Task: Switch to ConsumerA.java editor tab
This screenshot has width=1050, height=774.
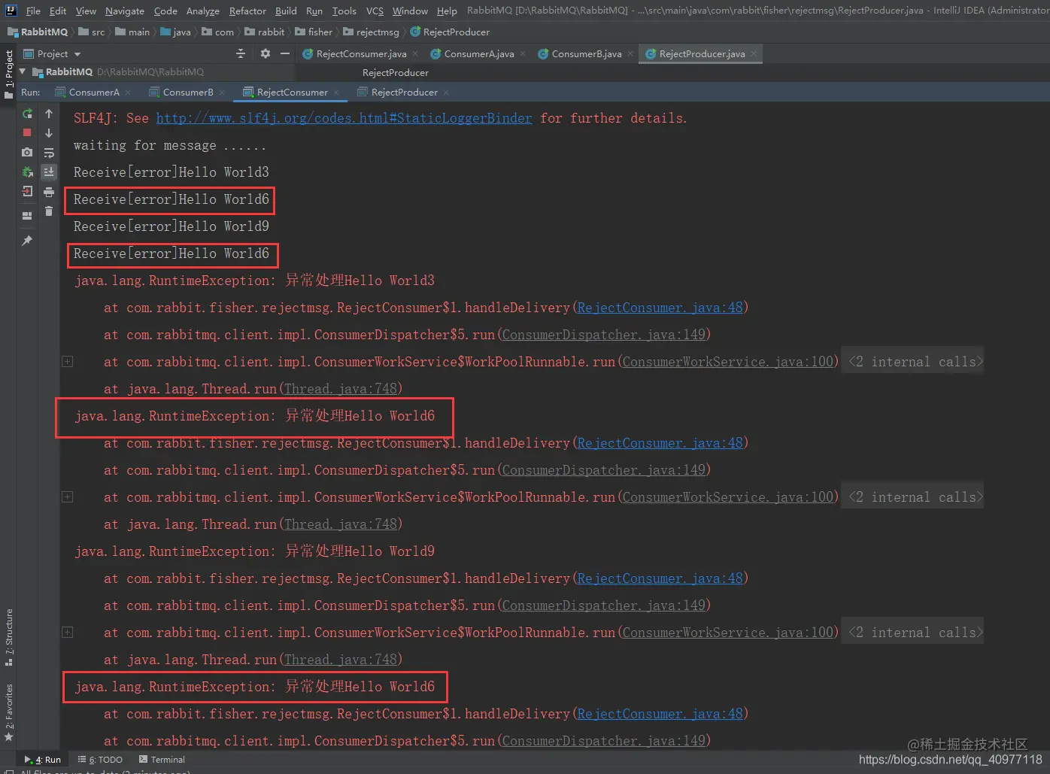Action: [x=479, y=54]
